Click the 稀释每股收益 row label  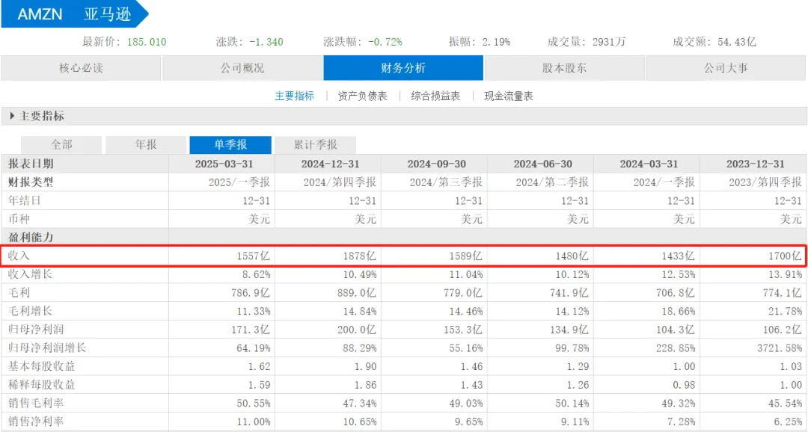(41, 385)
